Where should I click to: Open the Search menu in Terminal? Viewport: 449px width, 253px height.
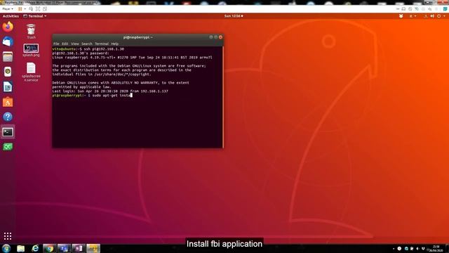(x=87, y=44)
